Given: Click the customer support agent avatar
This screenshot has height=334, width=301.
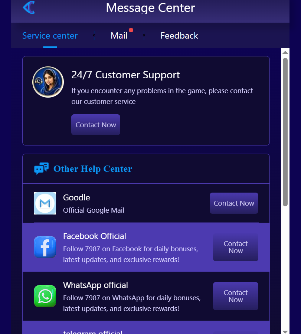Looking at the screenshot, I should tap(48, 82).
